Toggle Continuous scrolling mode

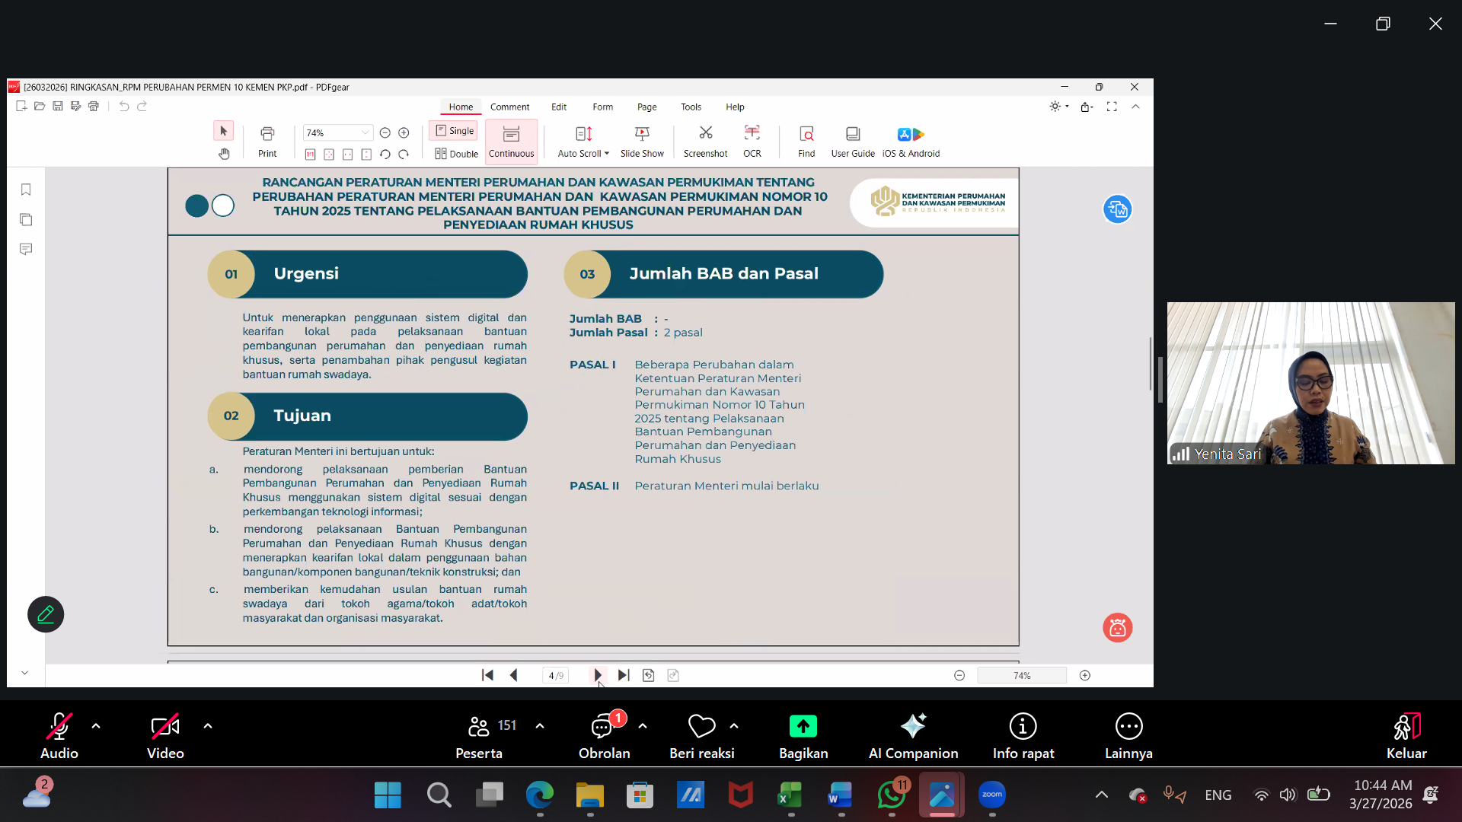pyautogui.click(x=511, y=142)
